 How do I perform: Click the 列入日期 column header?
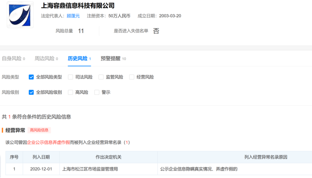(x=41, y=157)
